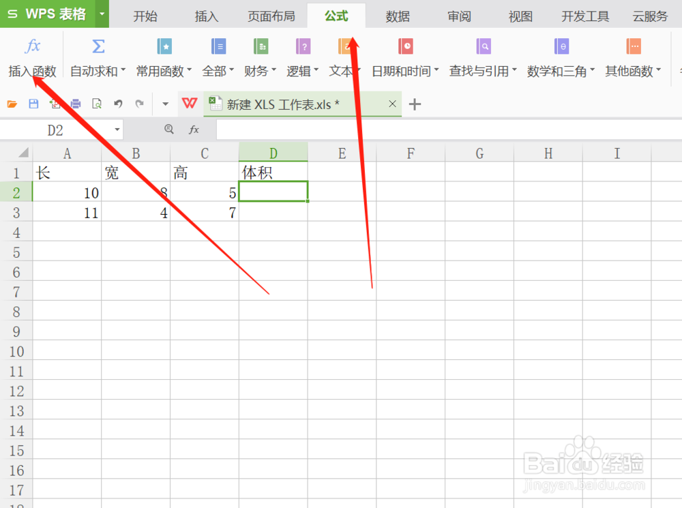Switch to the 开发工具 tab

(585, 16)
